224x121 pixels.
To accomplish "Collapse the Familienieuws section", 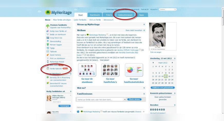I will 144,94.
